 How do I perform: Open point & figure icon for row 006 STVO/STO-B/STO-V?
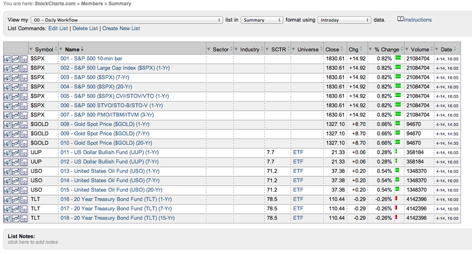pyautogui.click(x=24, y=106)
